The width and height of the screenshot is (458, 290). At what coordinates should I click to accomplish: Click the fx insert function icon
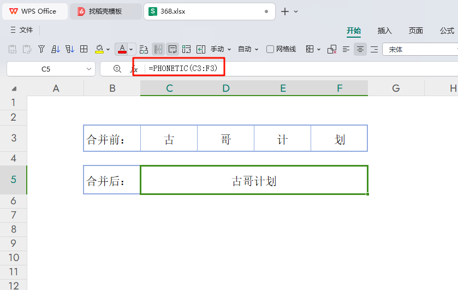134,69
